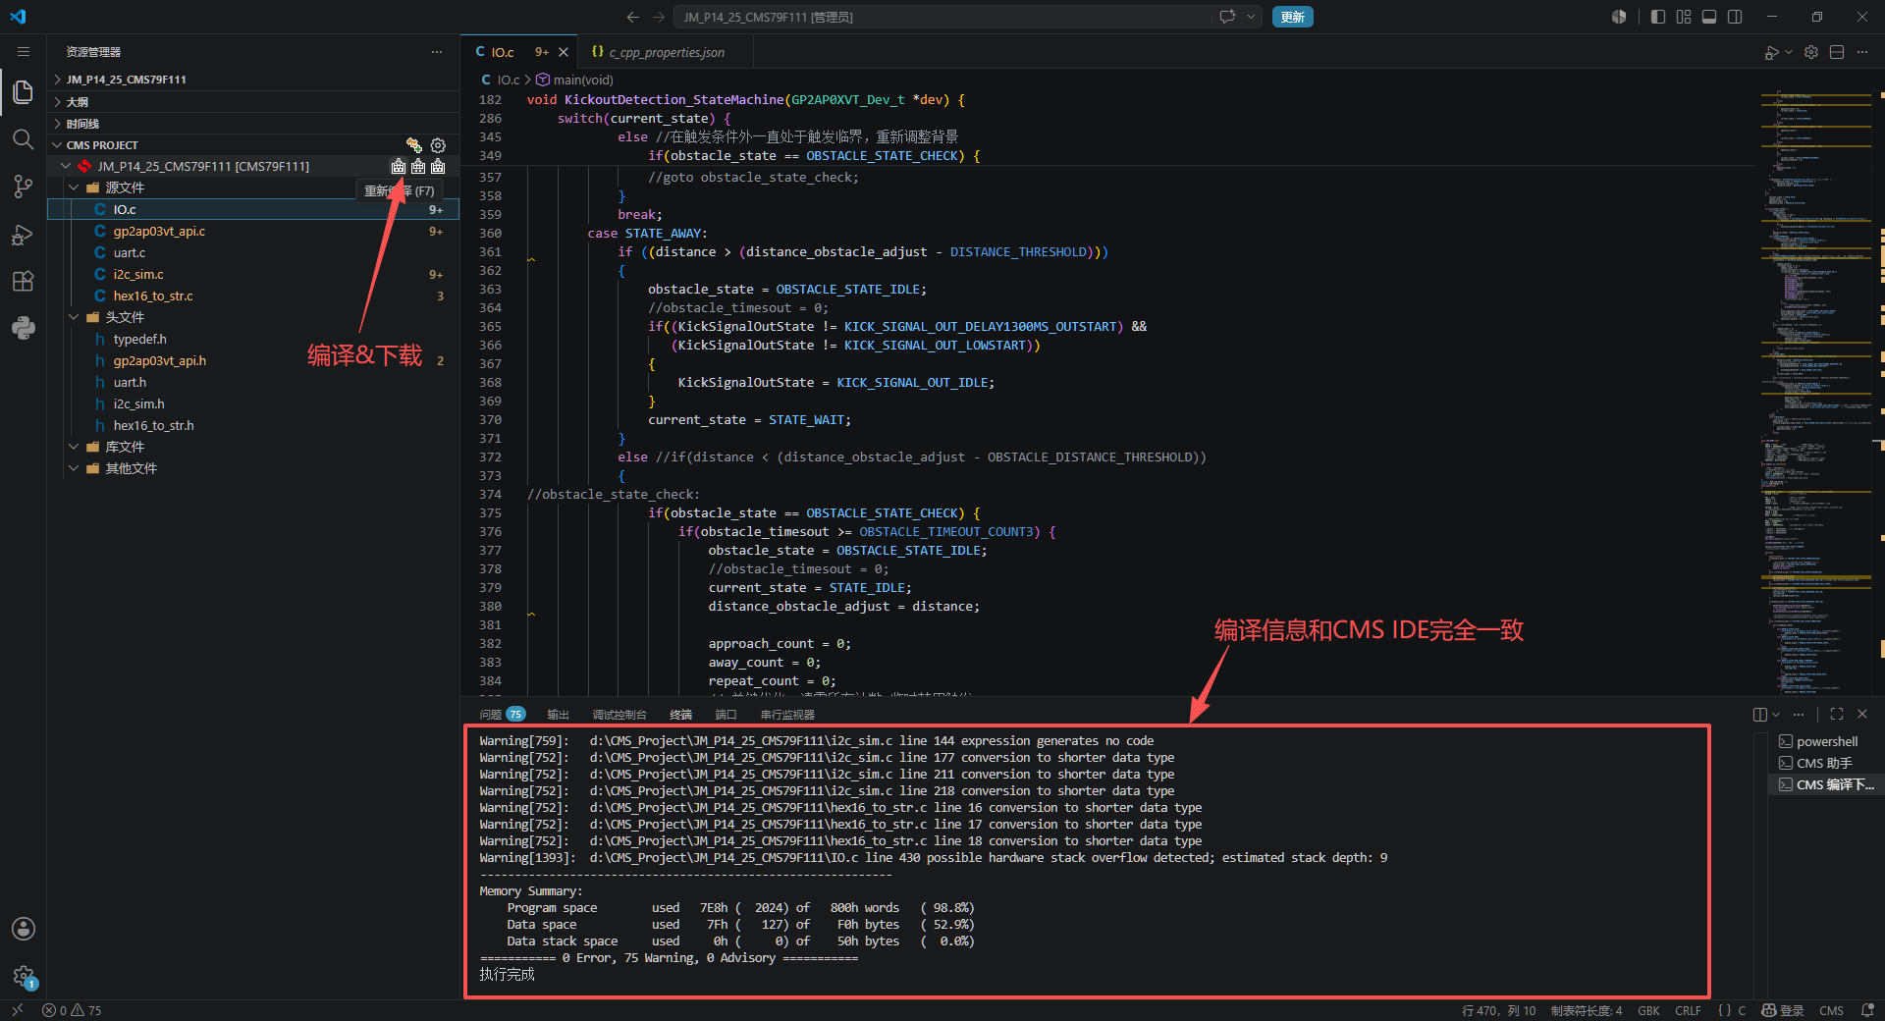Click the remote window icon in status bar

(x=17, y=1010)
